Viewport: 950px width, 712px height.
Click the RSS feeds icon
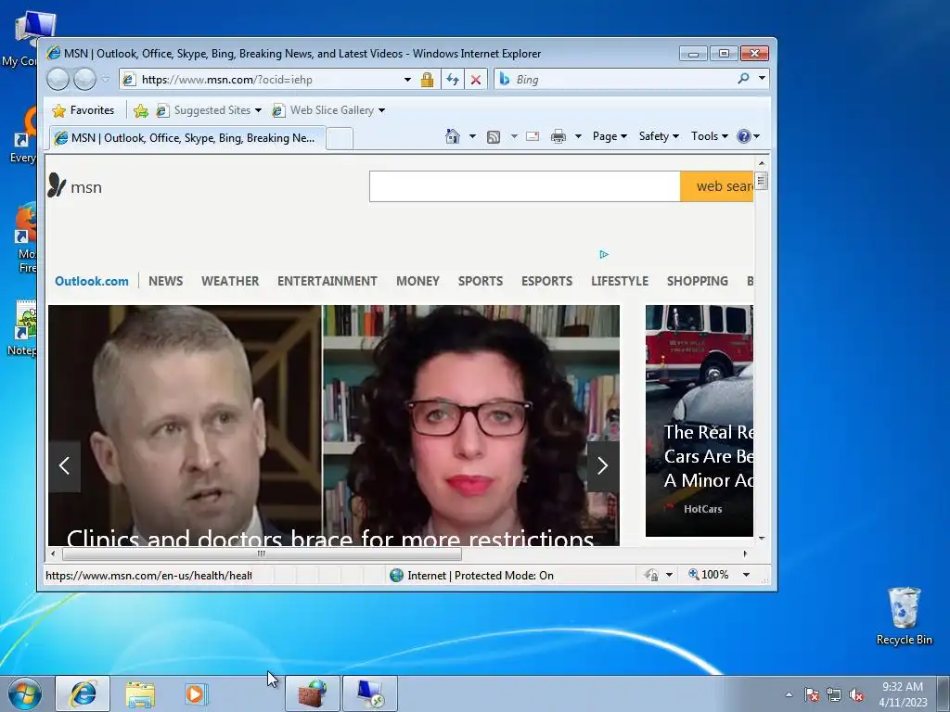(x=494, y=137)
